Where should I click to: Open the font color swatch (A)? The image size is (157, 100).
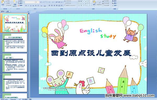45,6
